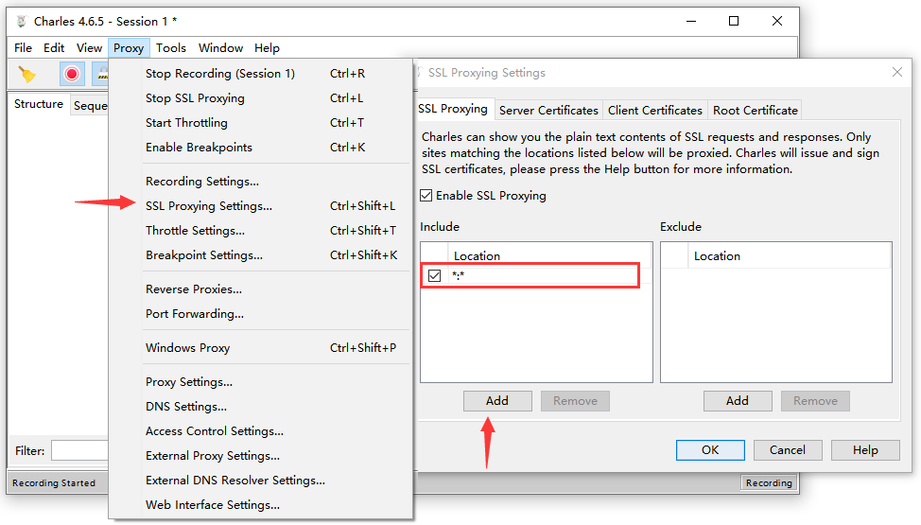
Task: Open the View menu
Action: (89, 48)
